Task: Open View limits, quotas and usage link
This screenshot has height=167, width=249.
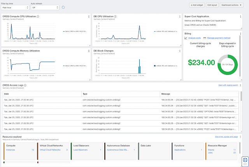Action: tap(226, 137)
